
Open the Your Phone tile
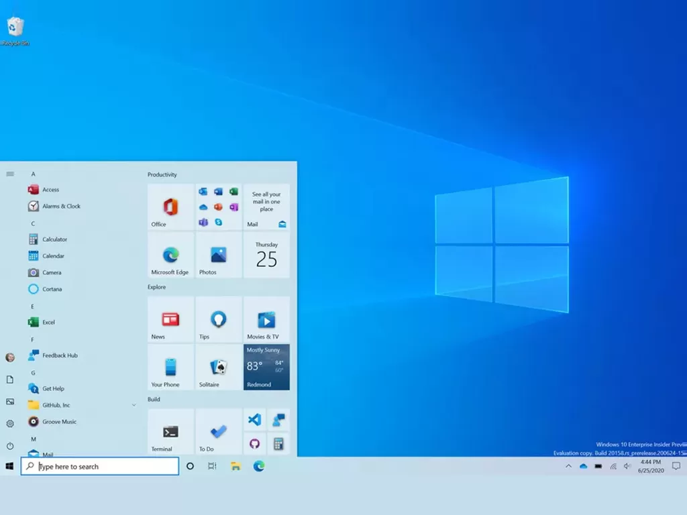tap(171, 367)
